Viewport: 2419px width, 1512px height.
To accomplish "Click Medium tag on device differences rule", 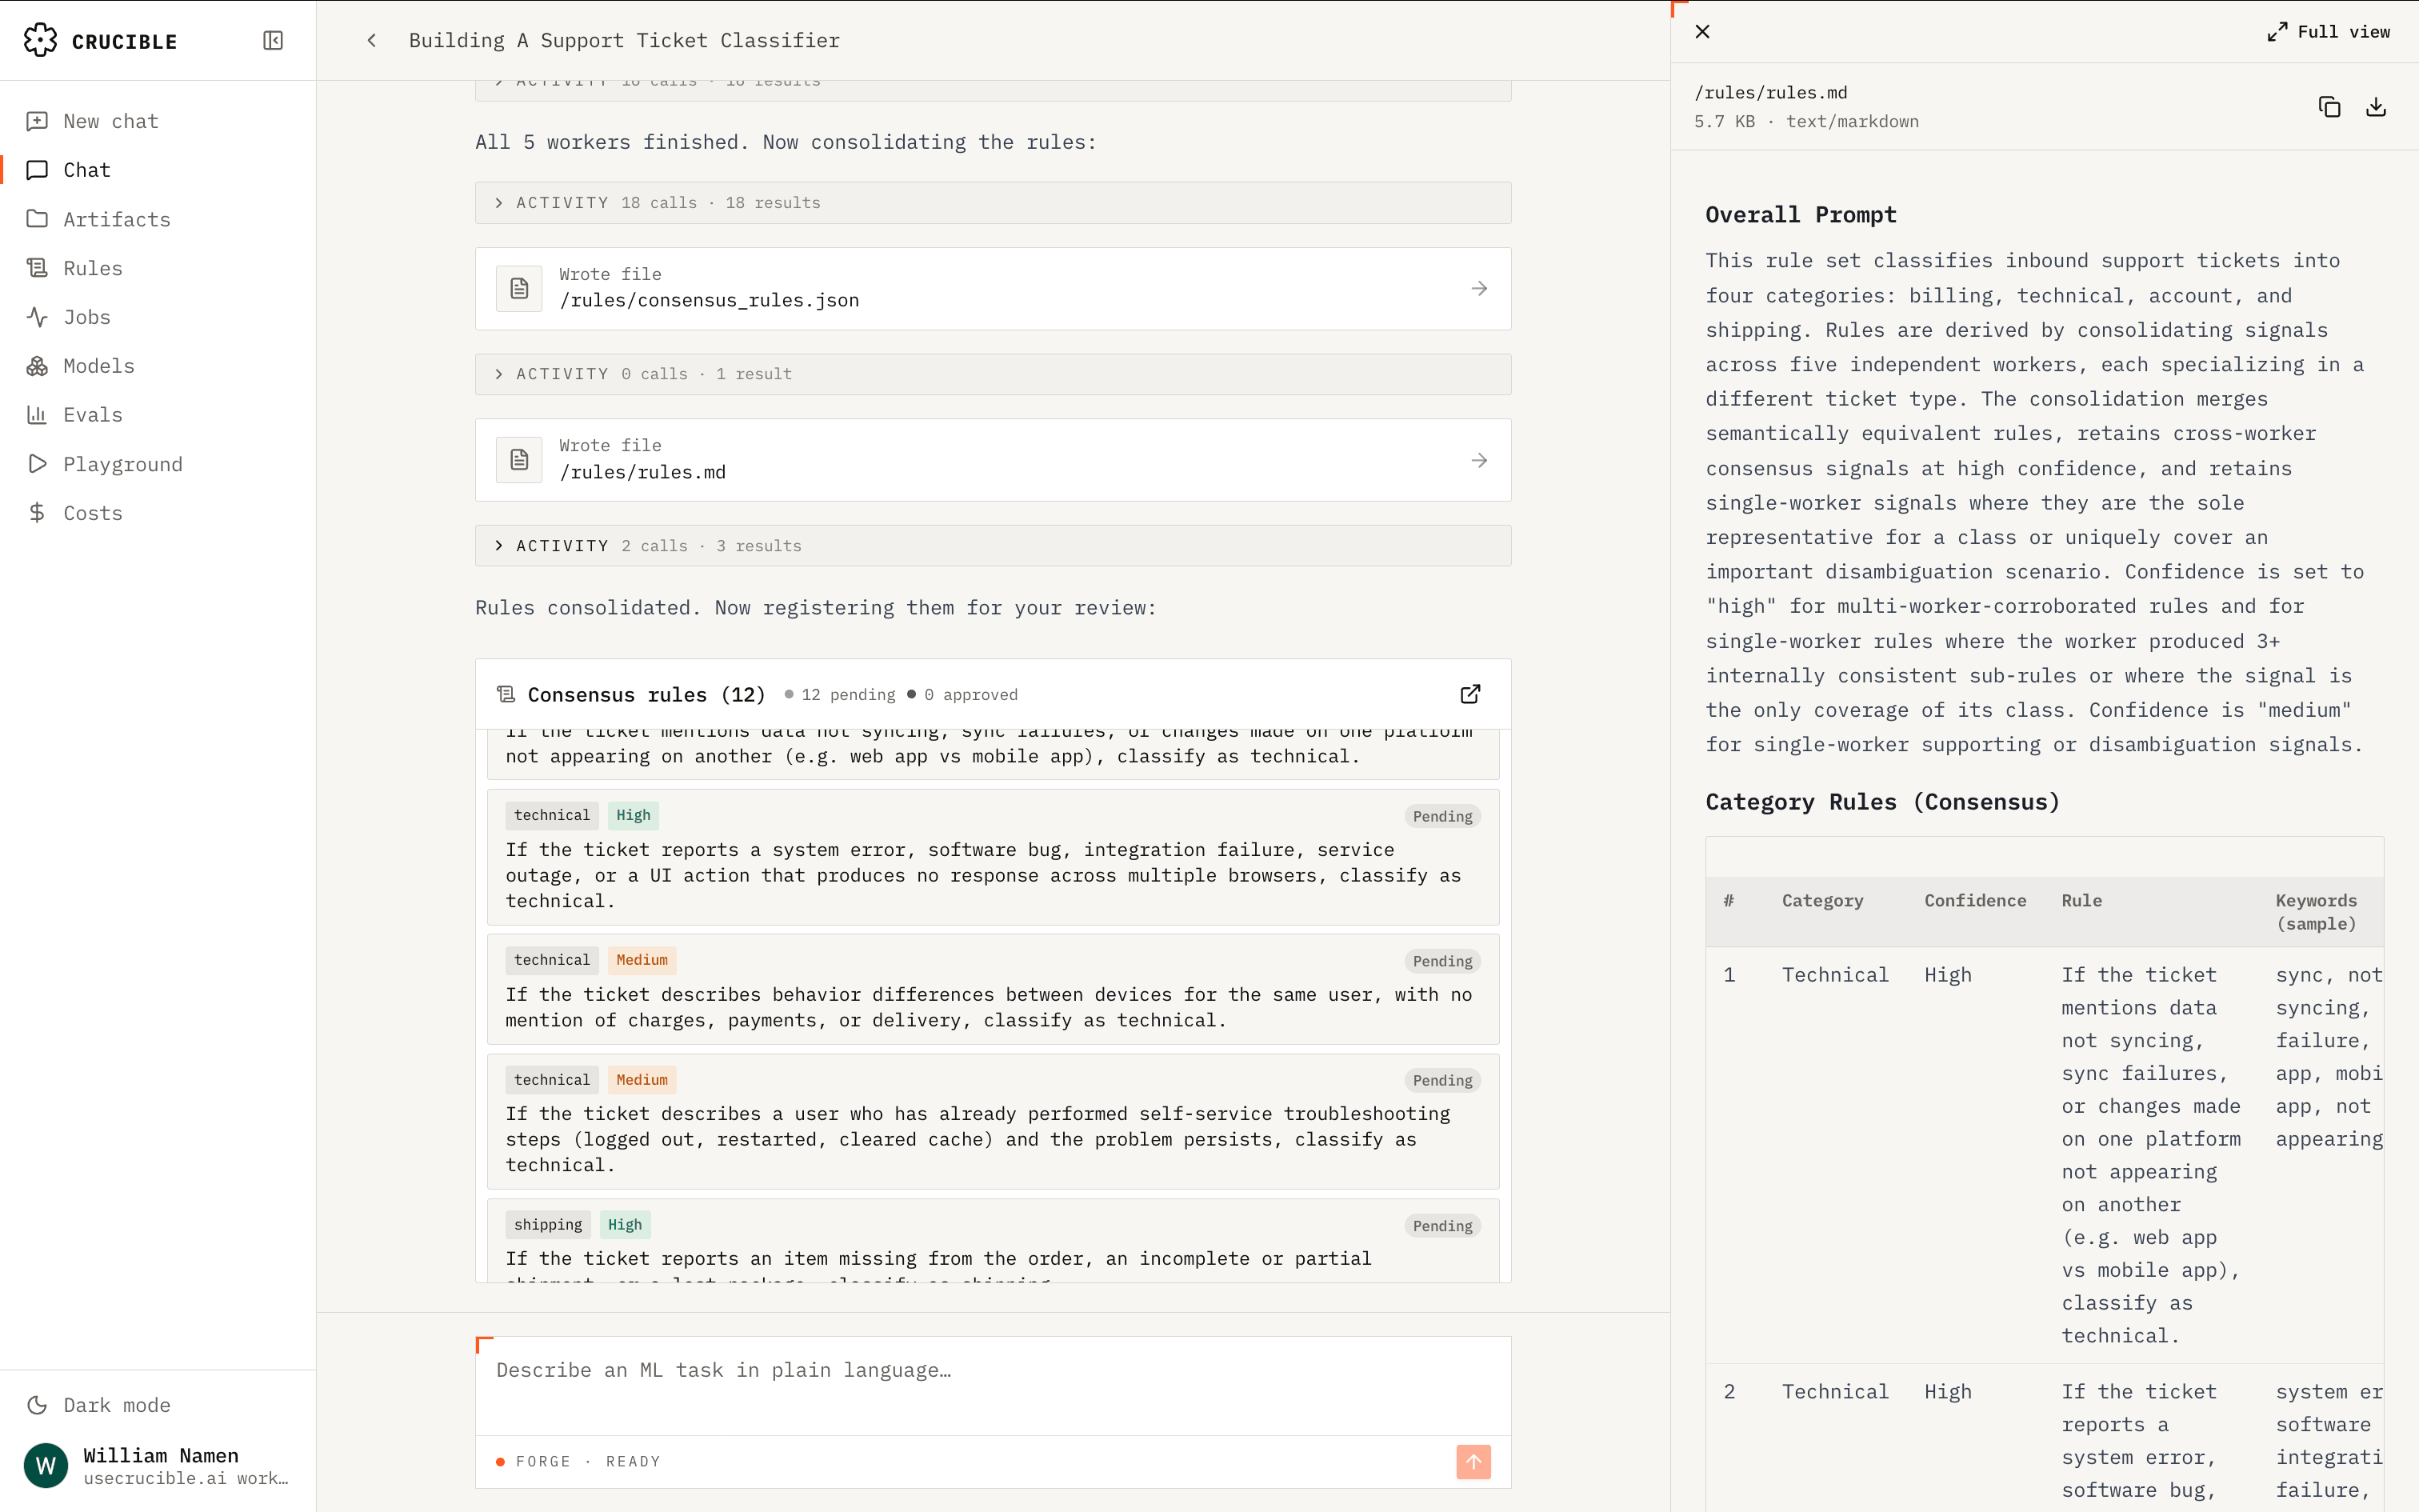I will 642,960.
